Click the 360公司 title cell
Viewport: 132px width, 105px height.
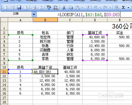122,26
